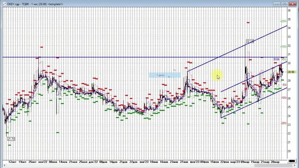
Task: Select the lower blue channel line
Action: click(254, 103)
